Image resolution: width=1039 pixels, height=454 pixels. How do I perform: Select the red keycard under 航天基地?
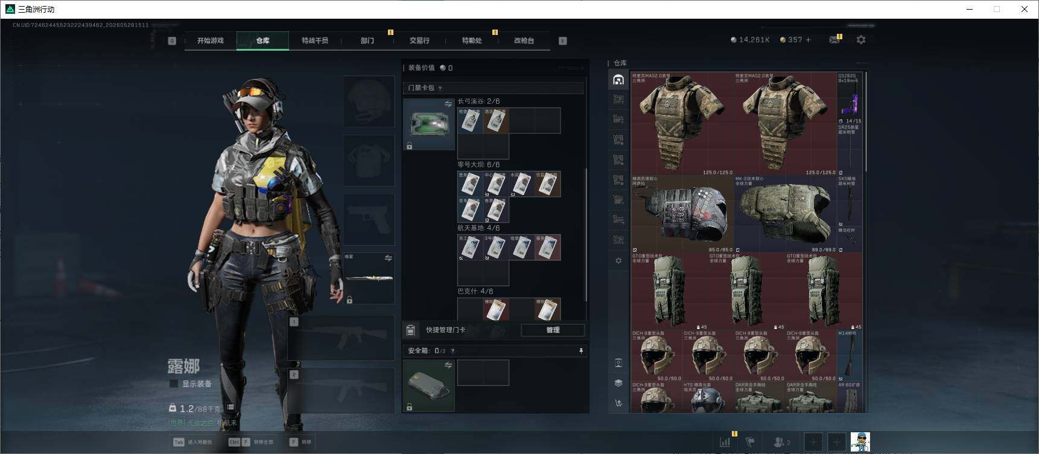pyautogui.click(x=548, y=248)
